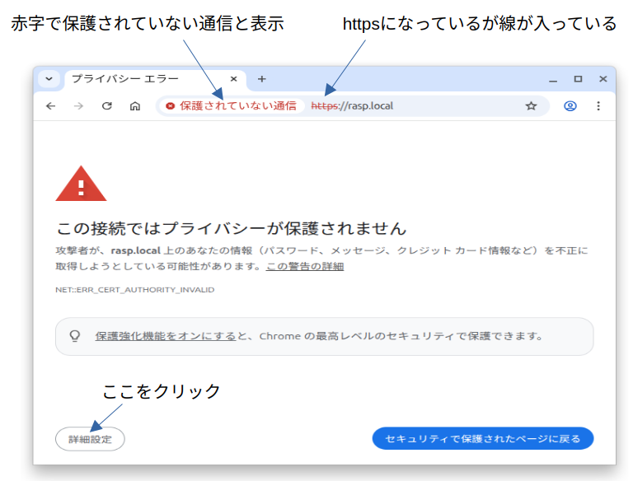
Task: Click the lightbulb icon in suggestion box
Action: click(74, 336)
